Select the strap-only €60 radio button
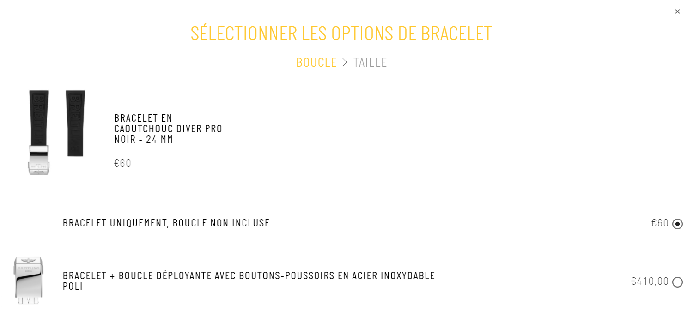The width and height of the screenshot is (687, 312). (x=677, y=224)
